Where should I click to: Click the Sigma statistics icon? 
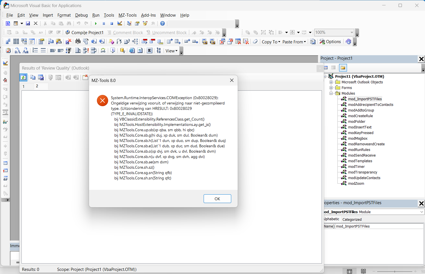150,51
